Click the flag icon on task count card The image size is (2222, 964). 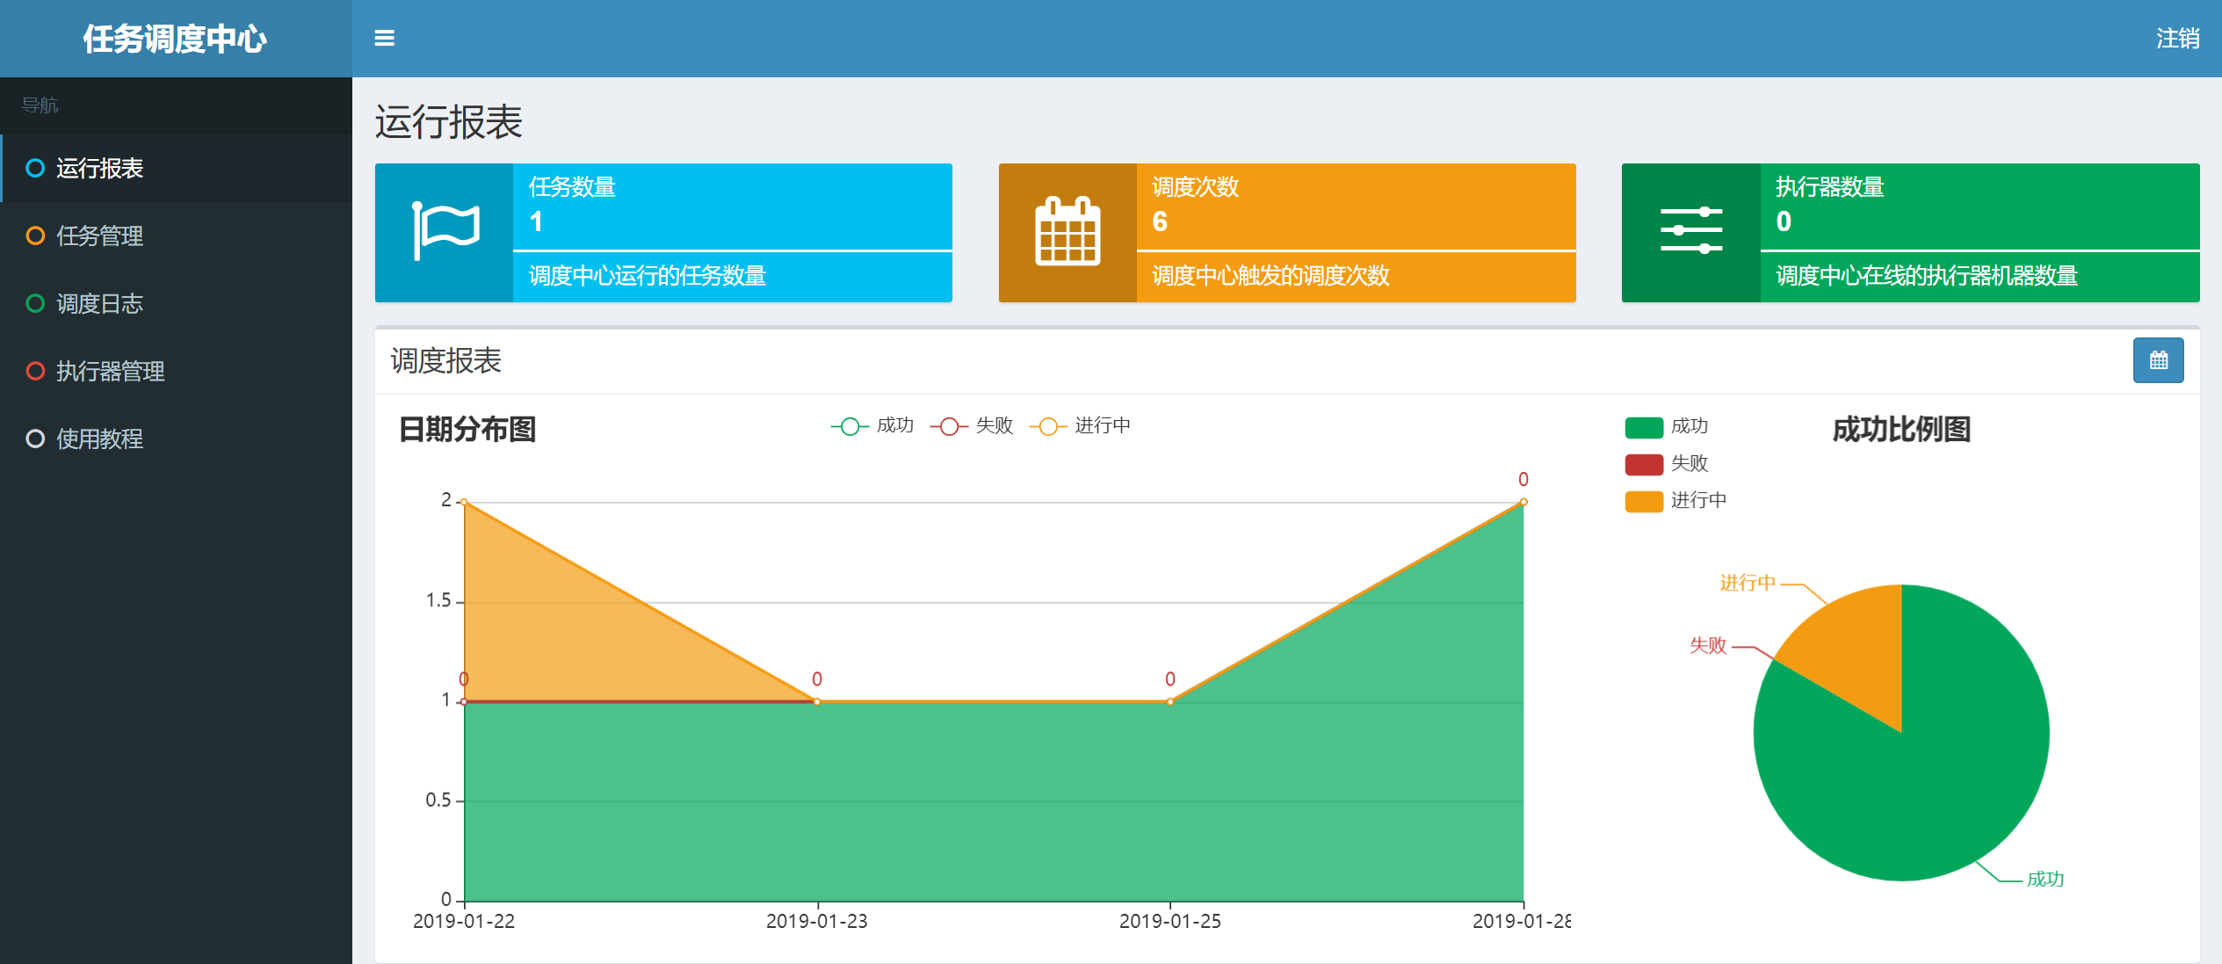click(445, 232)
